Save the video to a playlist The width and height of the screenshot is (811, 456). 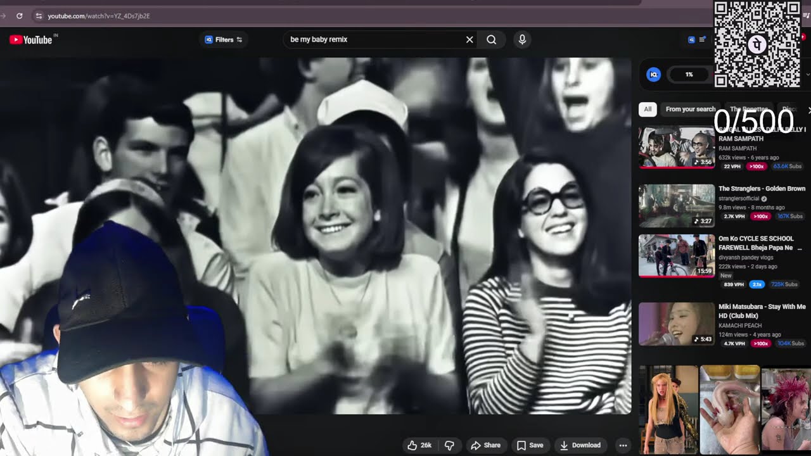pos(530,445)
